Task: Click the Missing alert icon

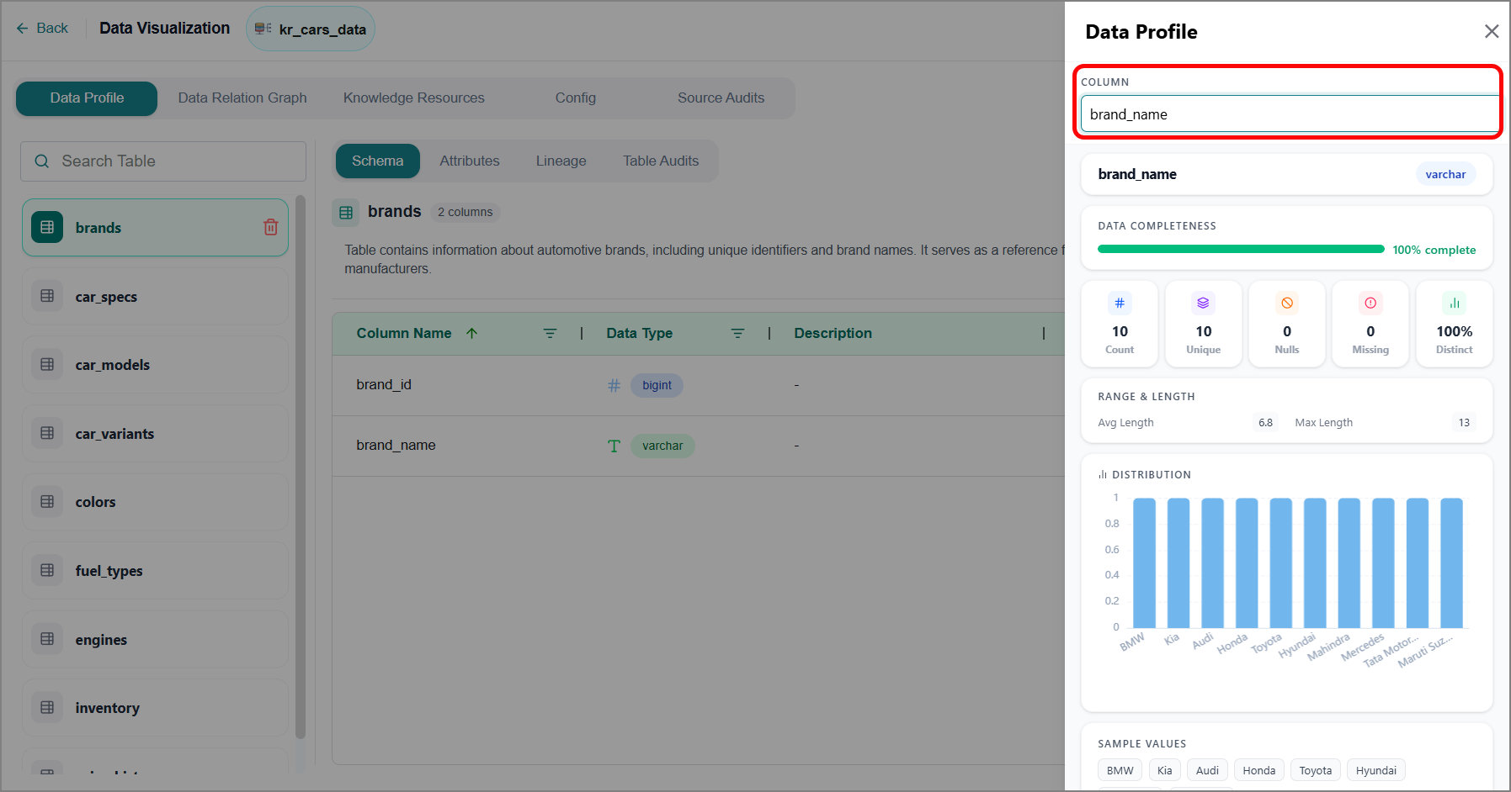Action: (1370, 303)
